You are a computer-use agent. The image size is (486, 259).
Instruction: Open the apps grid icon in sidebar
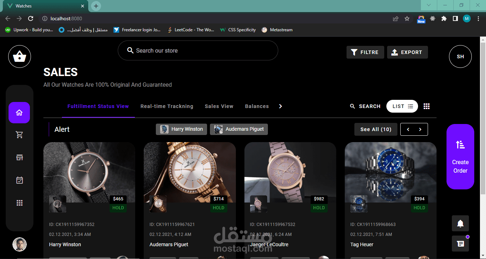(20, 203)
